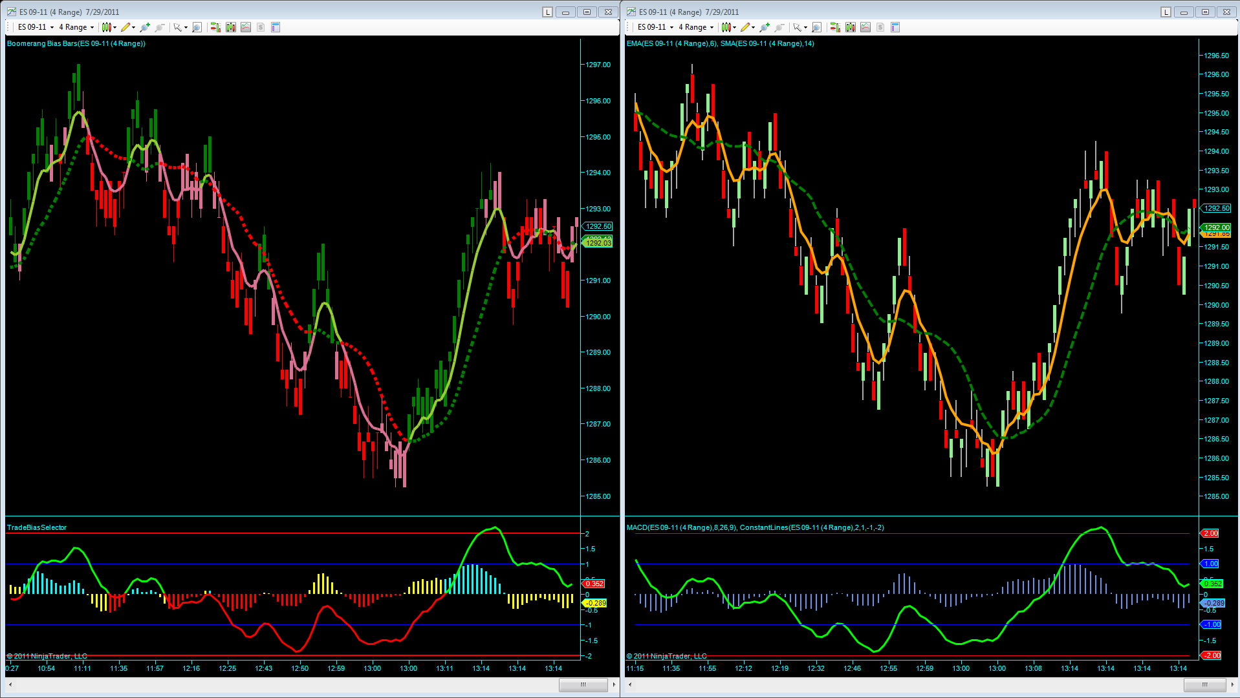Open drawing tools pencil menu in right chart
1240x698 pixels.
click(x=745, y=27)
